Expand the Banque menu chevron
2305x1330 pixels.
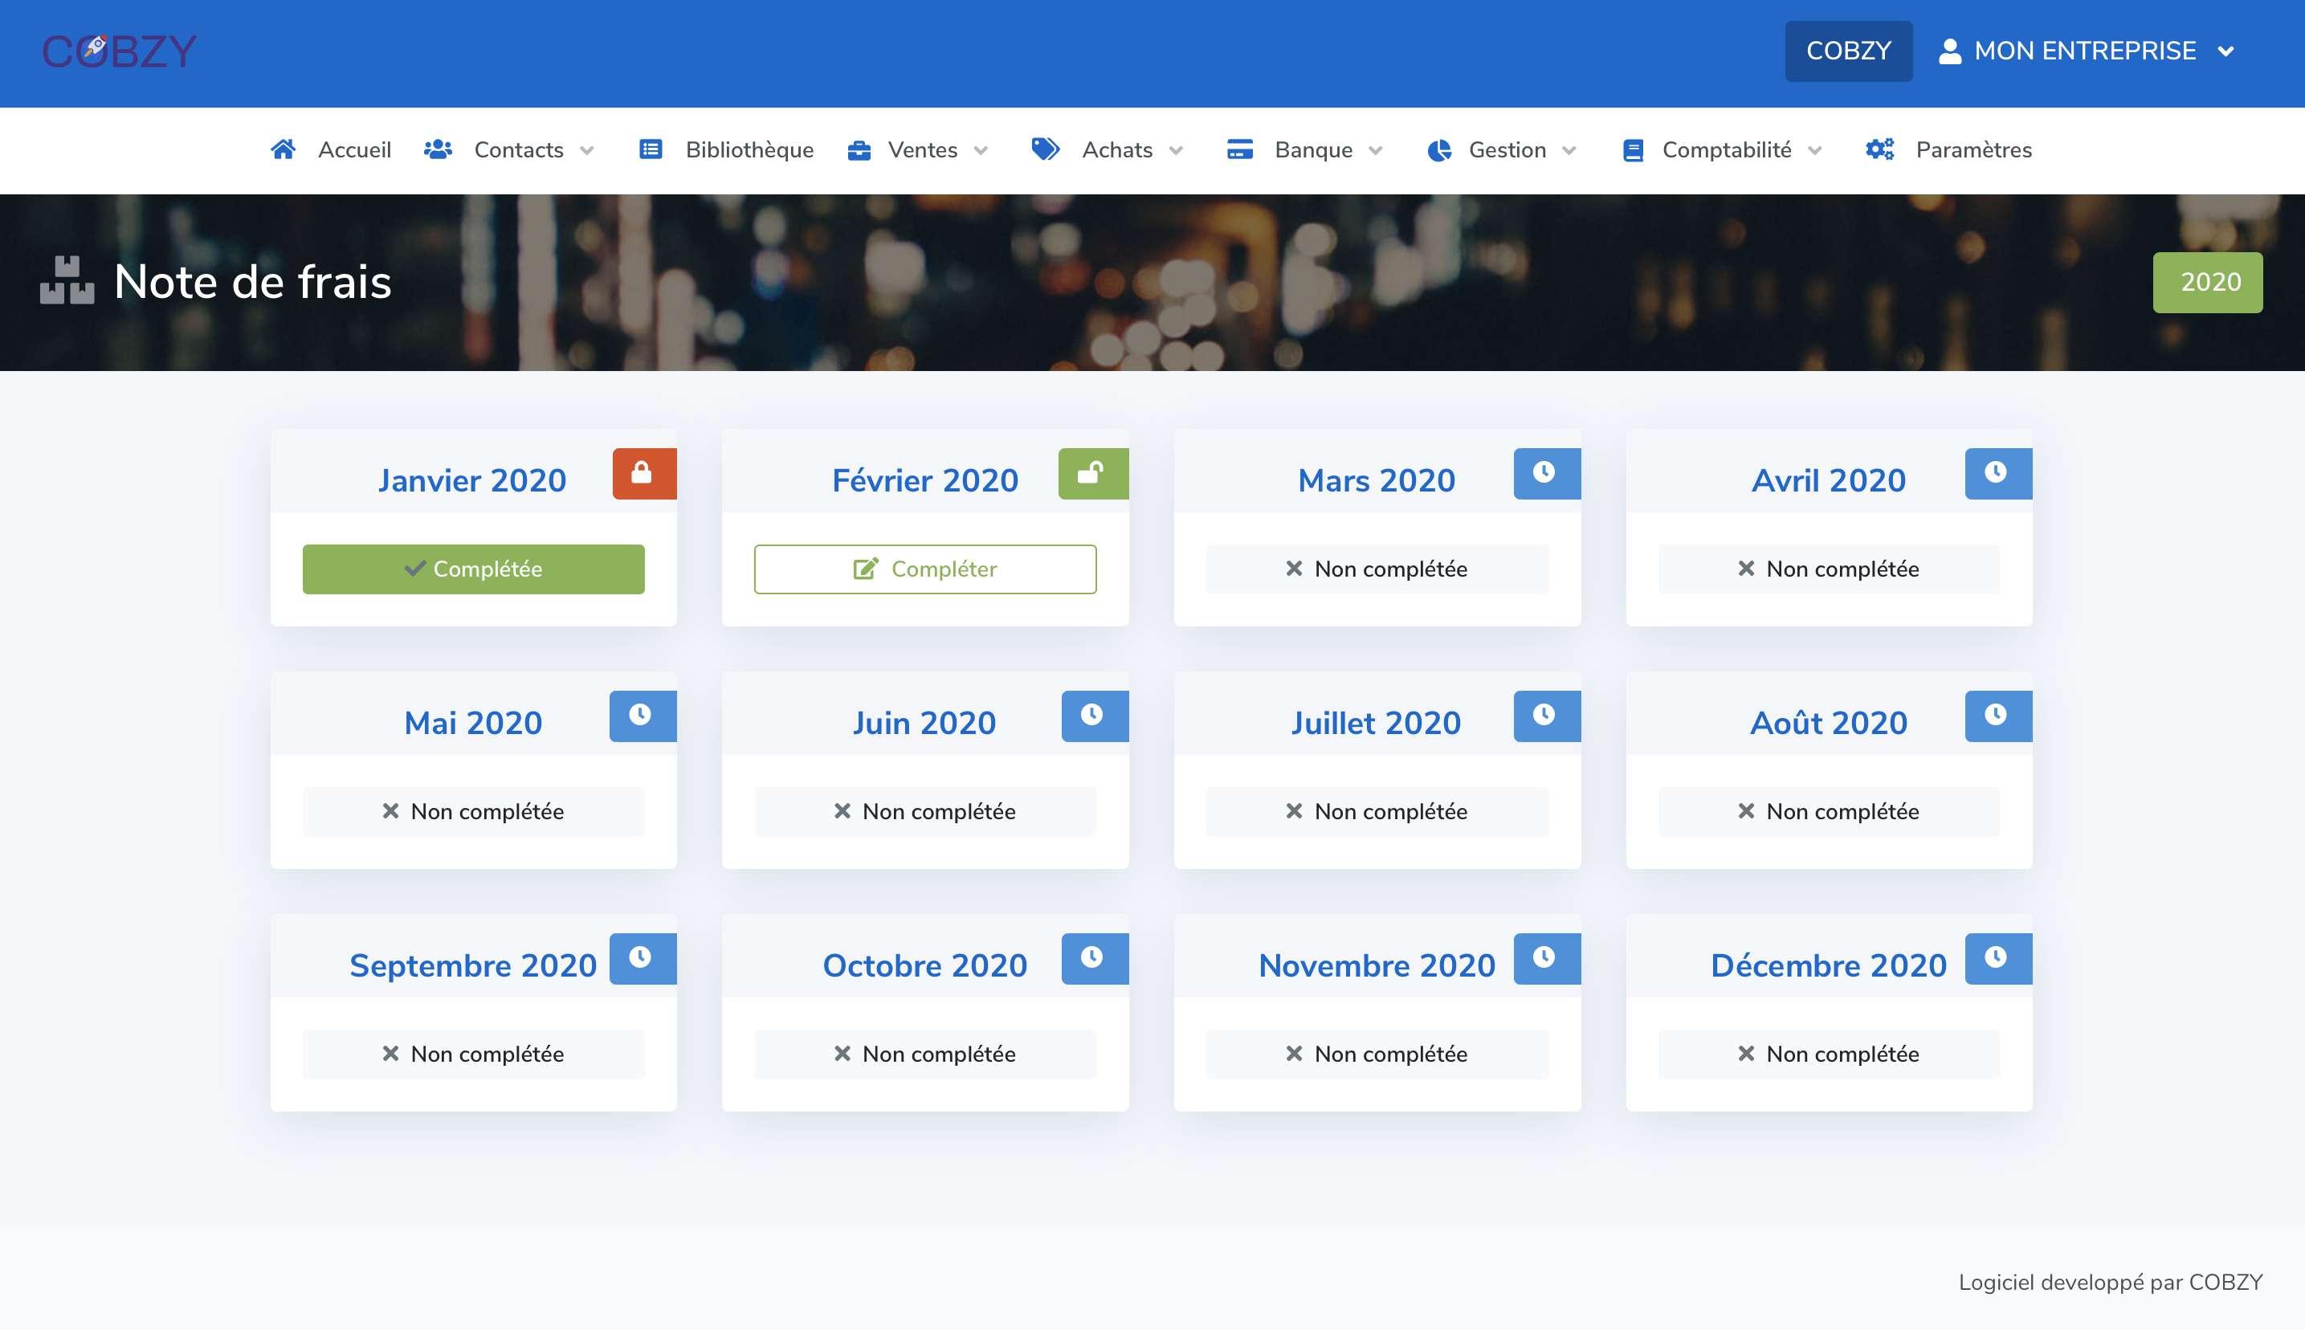click(x=1375, y=151)
